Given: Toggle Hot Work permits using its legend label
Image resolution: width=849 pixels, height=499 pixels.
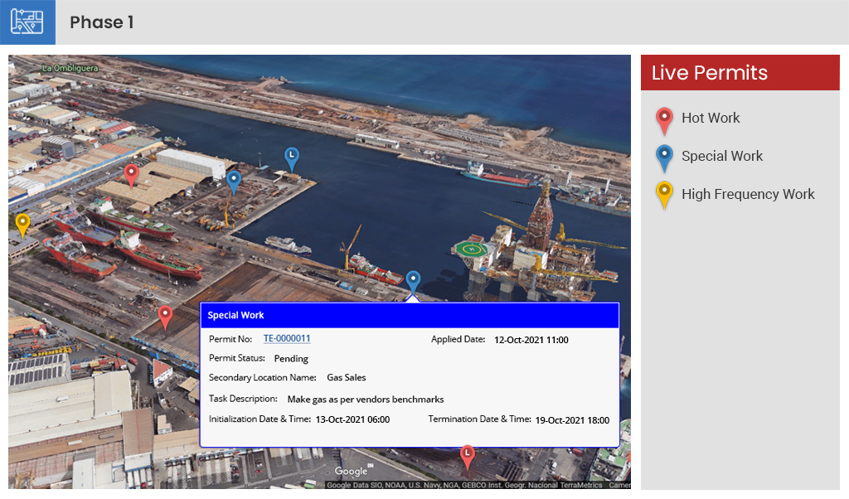Looking at the screenshot, I should 711,118.
